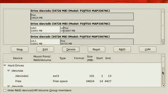Select the sdc1 10001 MB partition block
168x94 pixels.
[x=45, y=42]
